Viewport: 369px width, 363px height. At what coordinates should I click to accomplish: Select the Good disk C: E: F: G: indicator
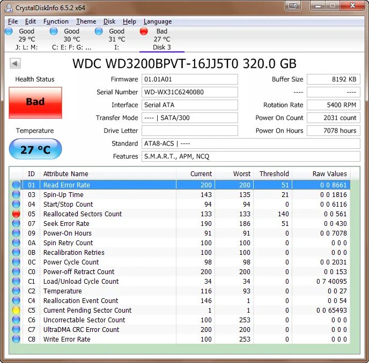(x=54, y=31)
